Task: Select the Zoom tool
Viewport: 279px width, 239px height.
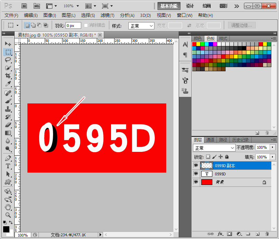Action: (x=8, y=215)
